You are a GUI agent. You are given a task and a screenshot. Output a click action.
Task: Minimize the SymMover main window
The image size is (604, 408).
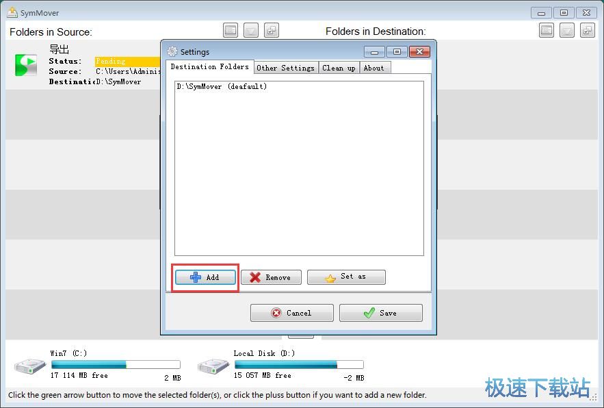coord(541,13)
